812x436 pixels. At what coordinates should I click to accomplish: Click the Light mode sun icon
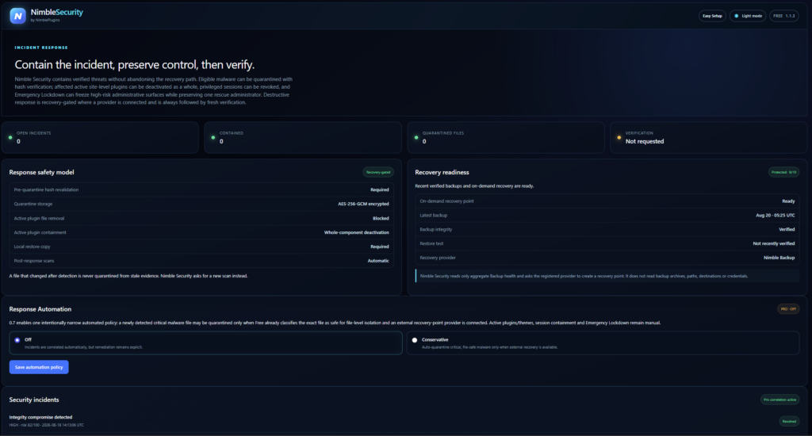tap(737, 16)
